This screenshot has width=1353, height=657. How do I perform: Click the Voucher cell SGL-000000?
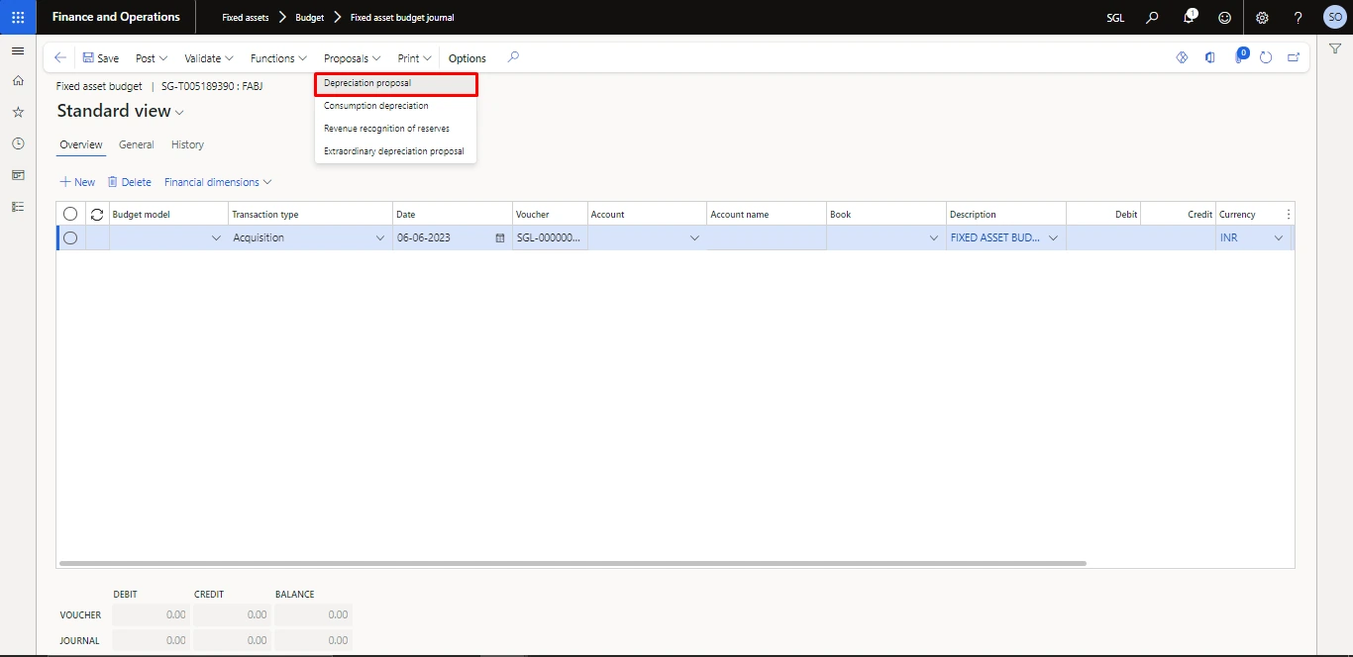[550, 237]
